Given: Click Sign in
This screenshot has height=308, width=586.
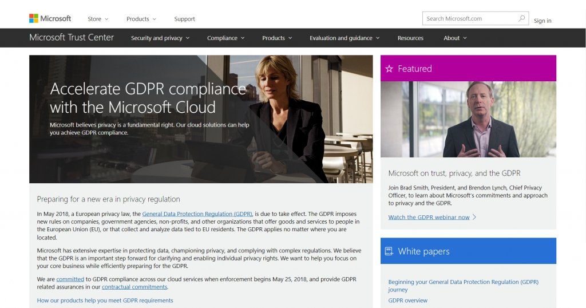Looking at the screenshot, I should point(543,21).
